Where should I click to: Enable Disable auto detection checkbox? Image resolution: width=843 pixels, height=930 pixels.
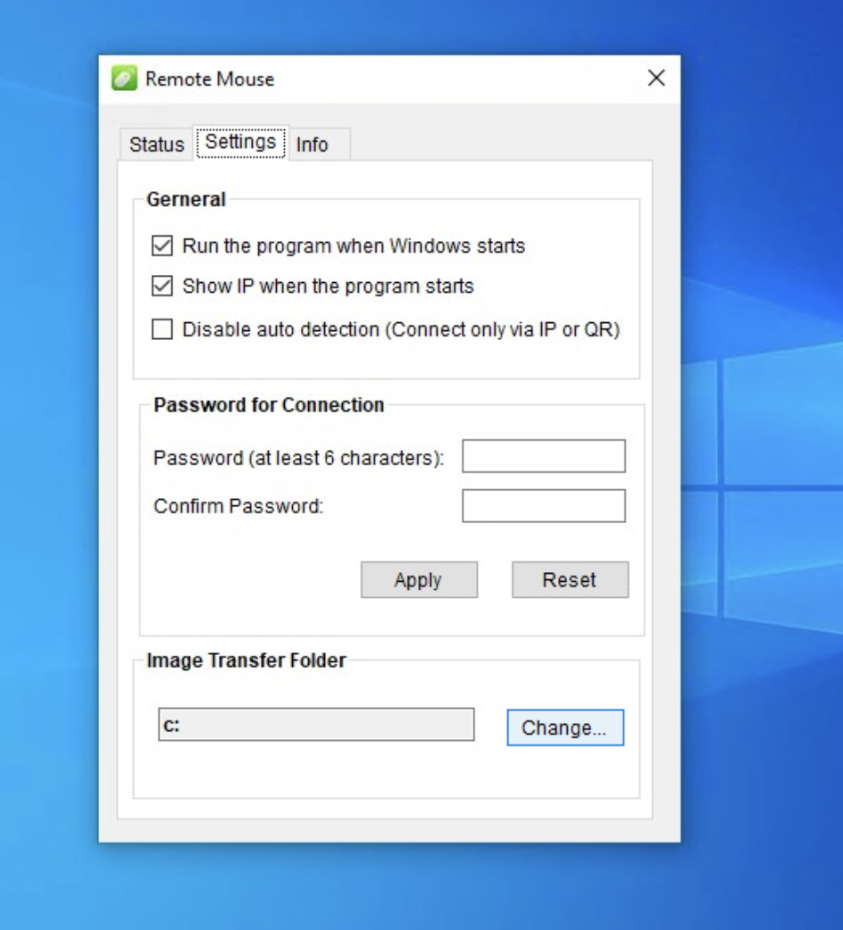coord(162,329)
